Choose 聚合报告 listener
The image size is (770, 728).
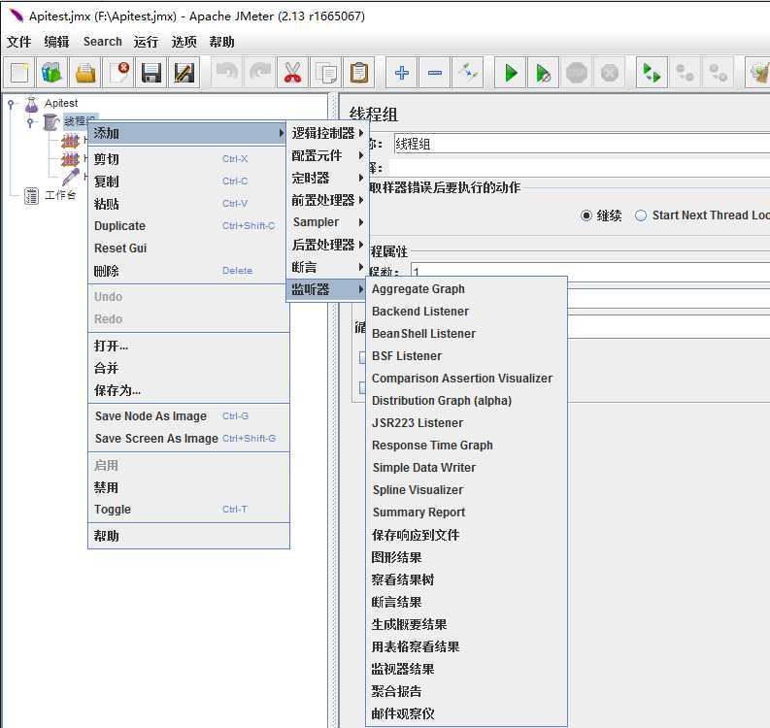(466, 691)
